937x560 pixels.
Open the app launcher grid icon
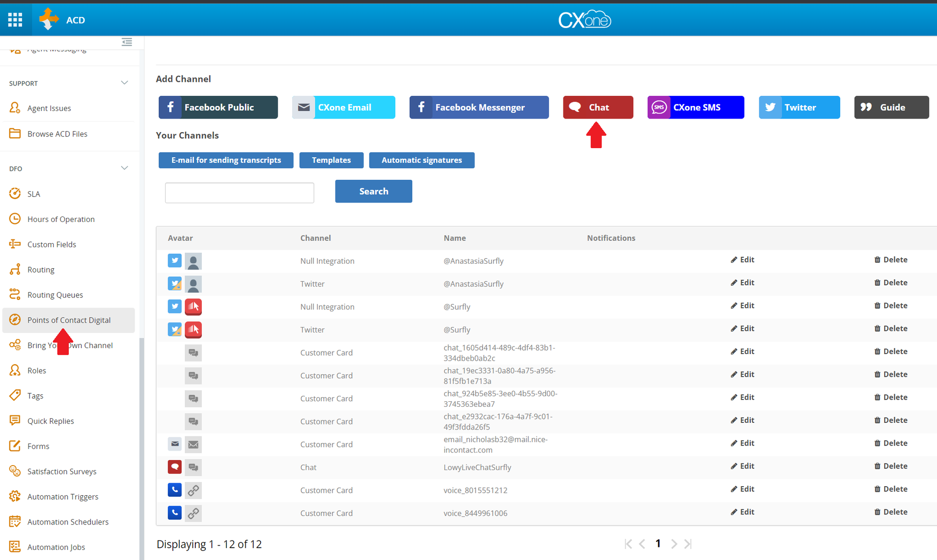point(15,20)
